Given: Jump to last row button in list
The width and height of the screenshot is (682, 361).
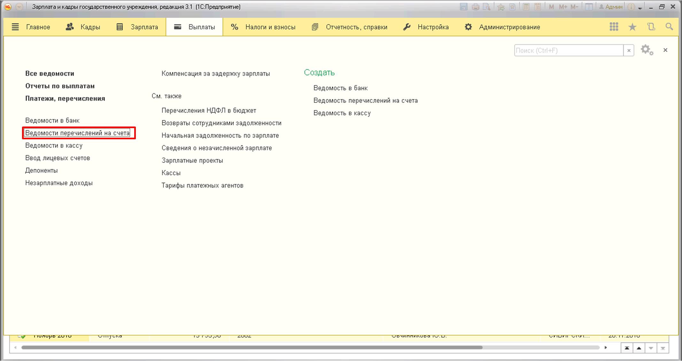Looking at the screenshot, I should [x=663, y=348].
